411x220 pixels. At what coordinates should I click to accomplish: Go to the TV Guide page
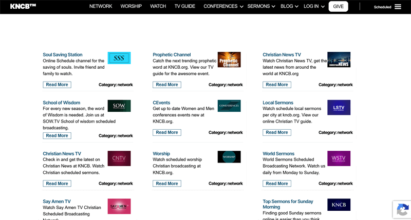click(184, 7)
